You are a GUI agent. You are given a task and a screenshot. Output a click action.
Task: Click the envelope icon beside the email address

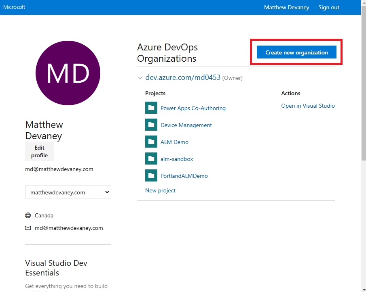pyautogui.click(x=28, y=228)
